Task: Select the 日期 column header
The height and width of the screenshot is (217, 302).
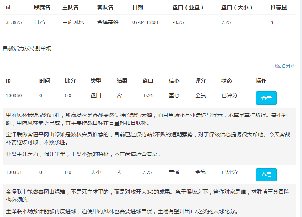Action: pyautogui.click(x=138, y=7)
